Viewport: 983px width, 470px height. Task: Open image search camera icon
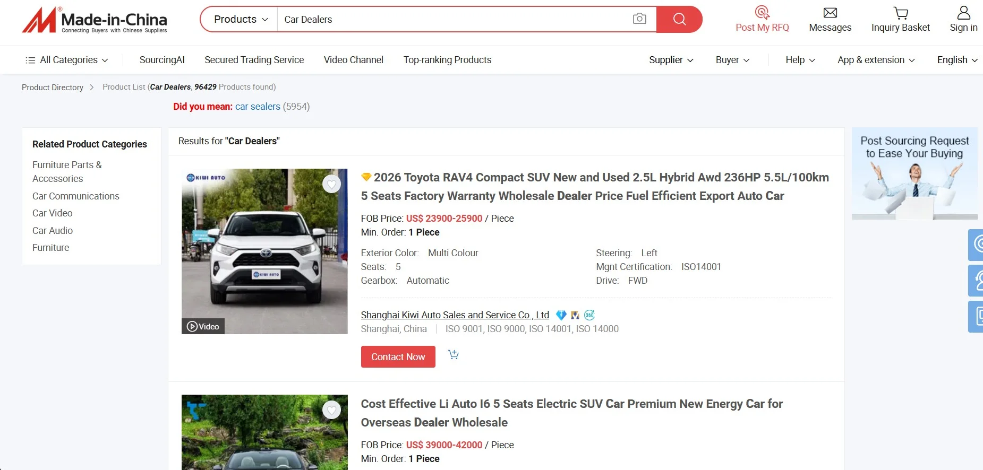pos(639,19)
